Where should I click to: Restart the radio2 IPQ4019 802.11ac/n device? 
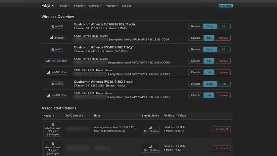[195, 84]
